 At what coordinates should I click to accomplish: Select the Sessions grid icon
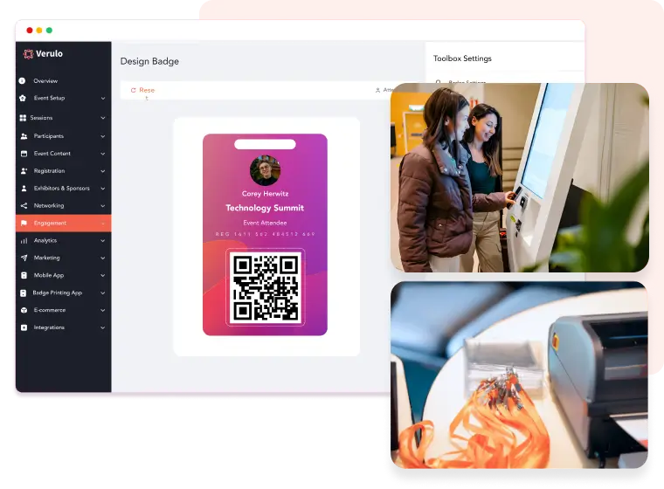tap(23, 118)
